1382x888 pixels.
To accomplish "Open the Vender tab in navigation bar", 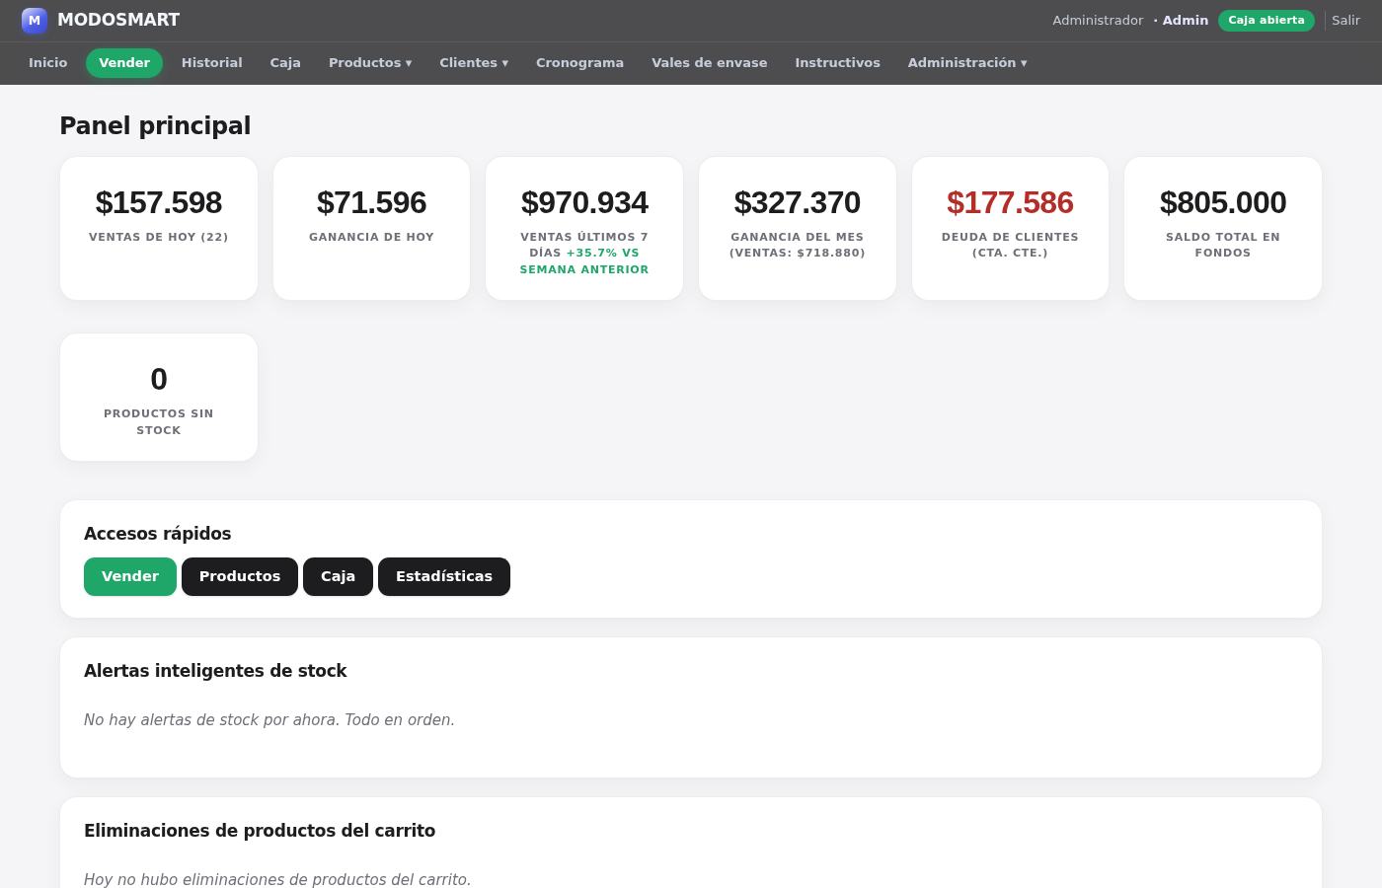I will (124, 63).
